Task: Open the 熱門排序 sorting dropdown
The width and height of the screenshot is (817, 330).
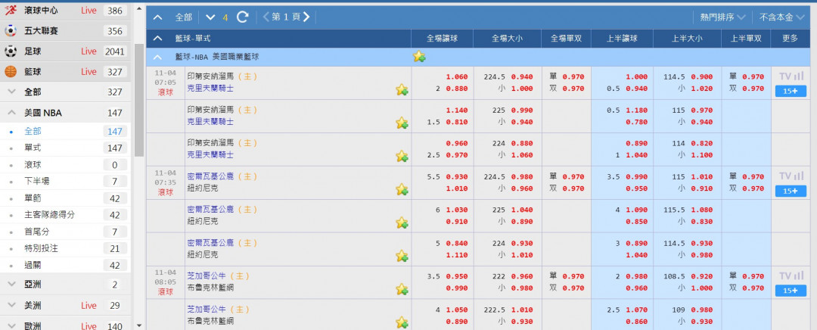Action: pyautogui.click(x=722, y=17)
